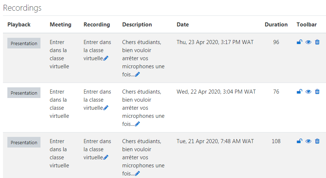This screenshot has height=178, width=326.
Task: Open Presentation playback for 22 Apr recording
Action: point(24,93)
